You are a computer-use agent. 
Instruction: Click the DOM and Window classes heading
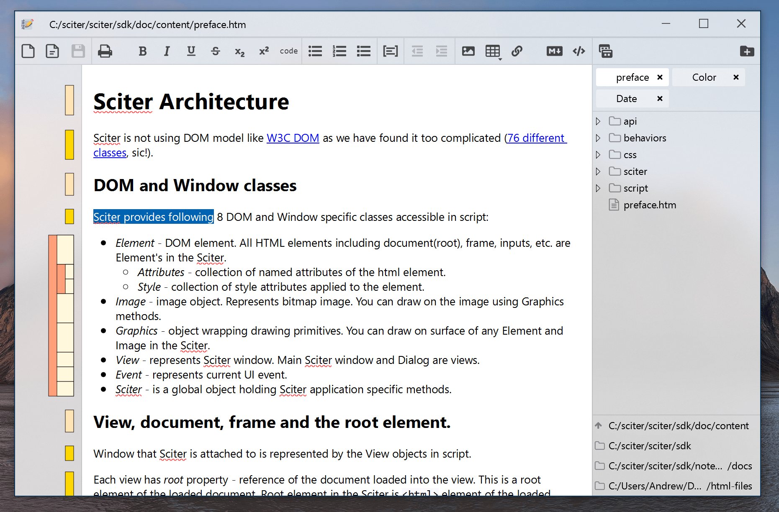coord(195,185)
